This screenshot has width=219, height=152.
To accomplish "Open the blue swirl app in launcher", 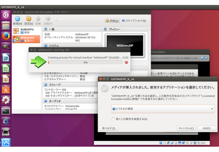I will click(x=6, y=121).
